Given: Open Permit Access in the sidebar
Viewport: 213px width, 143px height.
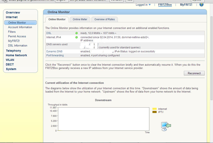Looking at the screenshot, I should 17,36.
